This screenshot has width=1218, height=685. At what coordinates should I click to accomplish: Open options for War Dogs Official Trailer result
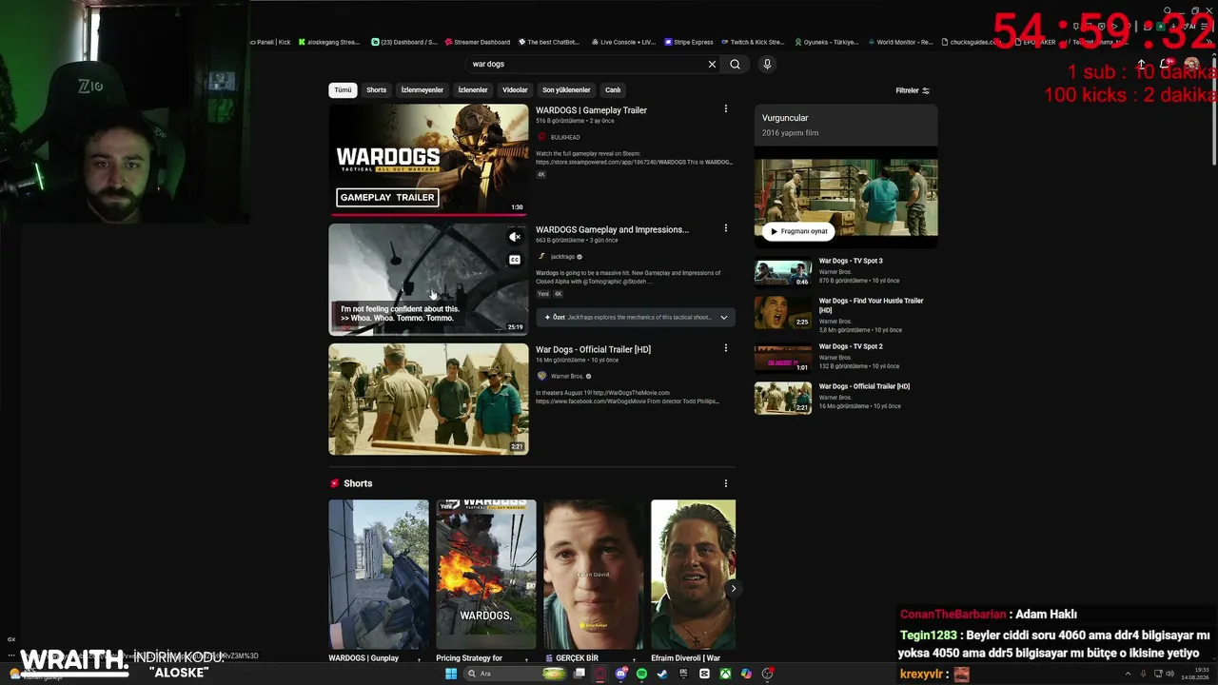726,348
